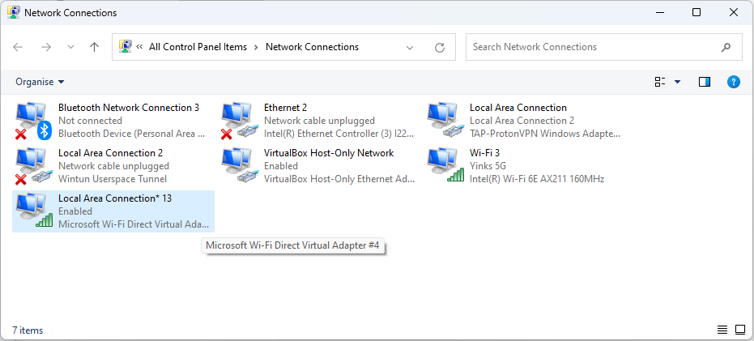Switch to large icons view in status bar
This screenshot has width=754, height=341.
(x=740, y=330)
